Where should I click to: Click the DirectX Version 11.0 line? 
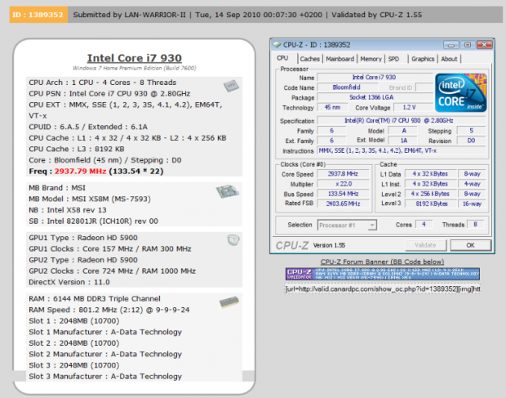(x=69, y=282)
